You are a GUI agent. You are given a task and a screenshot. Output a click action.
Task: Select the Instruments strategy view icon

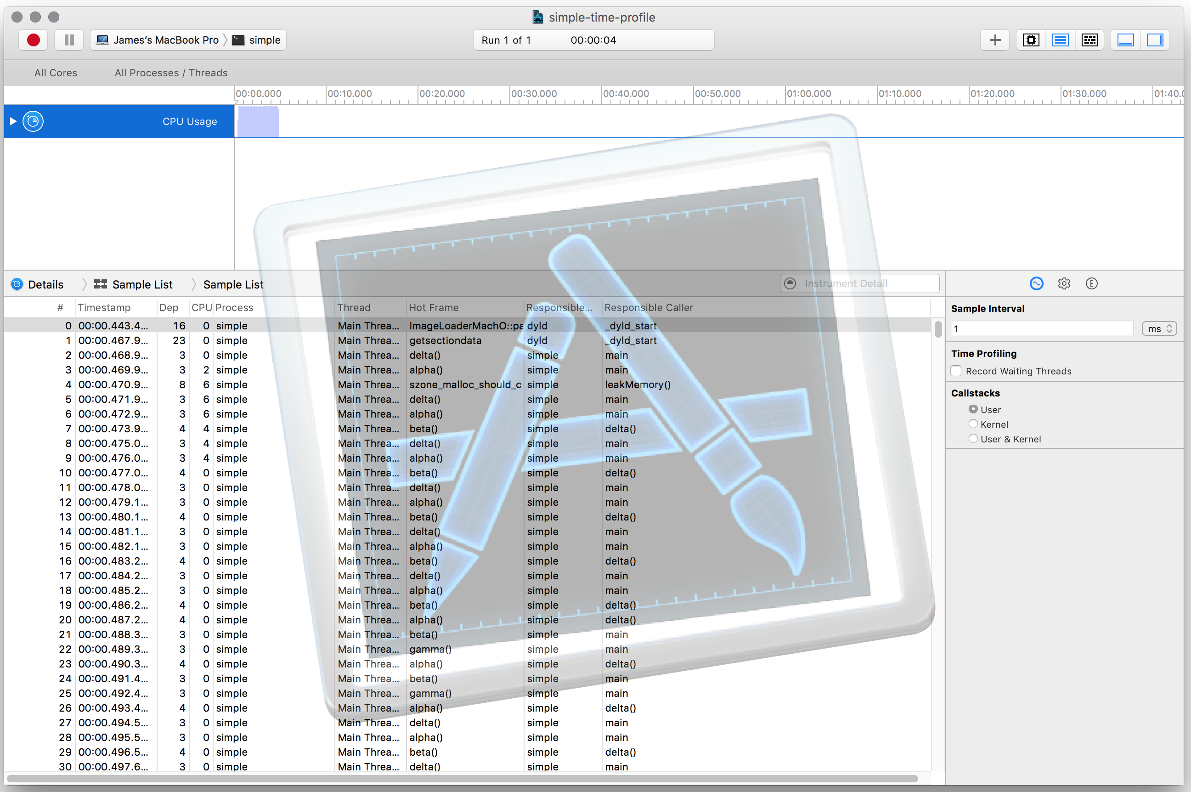tap(1060, 40)
